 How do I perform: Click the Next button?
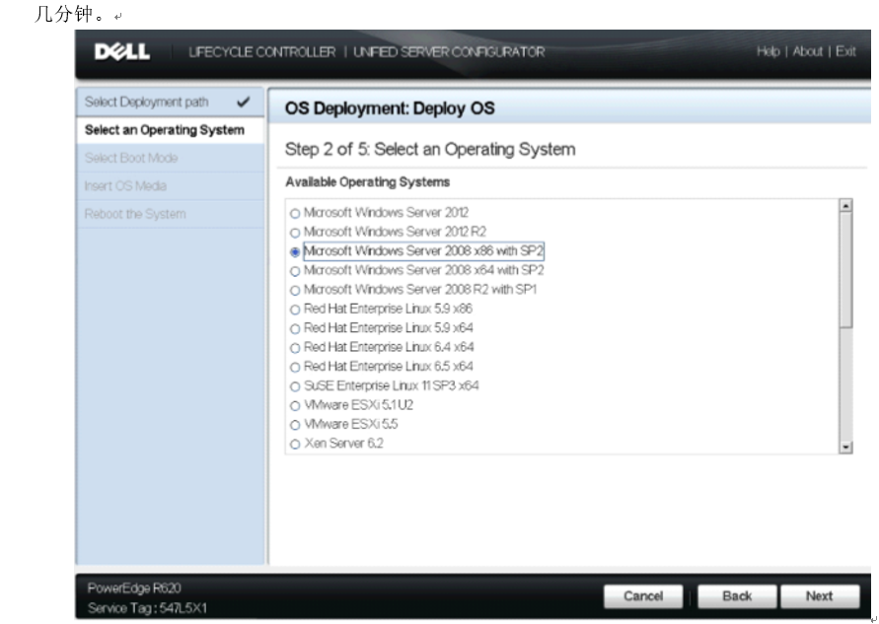[820, 596]
